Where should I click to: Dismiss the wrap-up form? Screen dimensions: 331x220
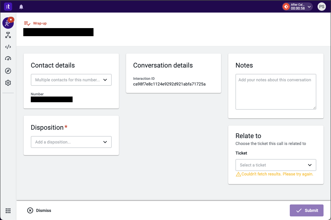(x=39, y=210)
